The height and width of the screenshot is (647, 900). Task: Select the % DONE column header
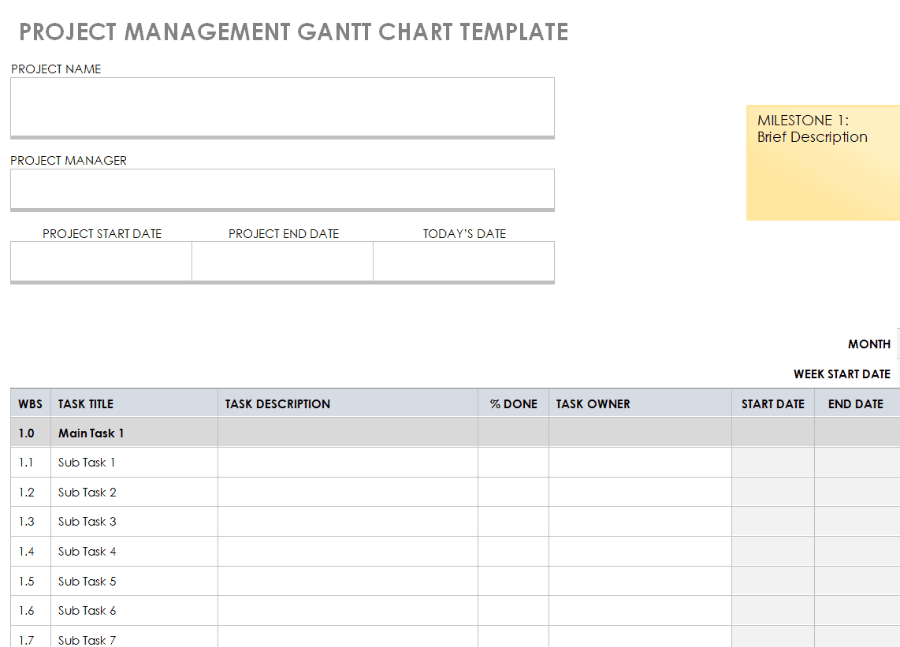click(x=513, y=403)
